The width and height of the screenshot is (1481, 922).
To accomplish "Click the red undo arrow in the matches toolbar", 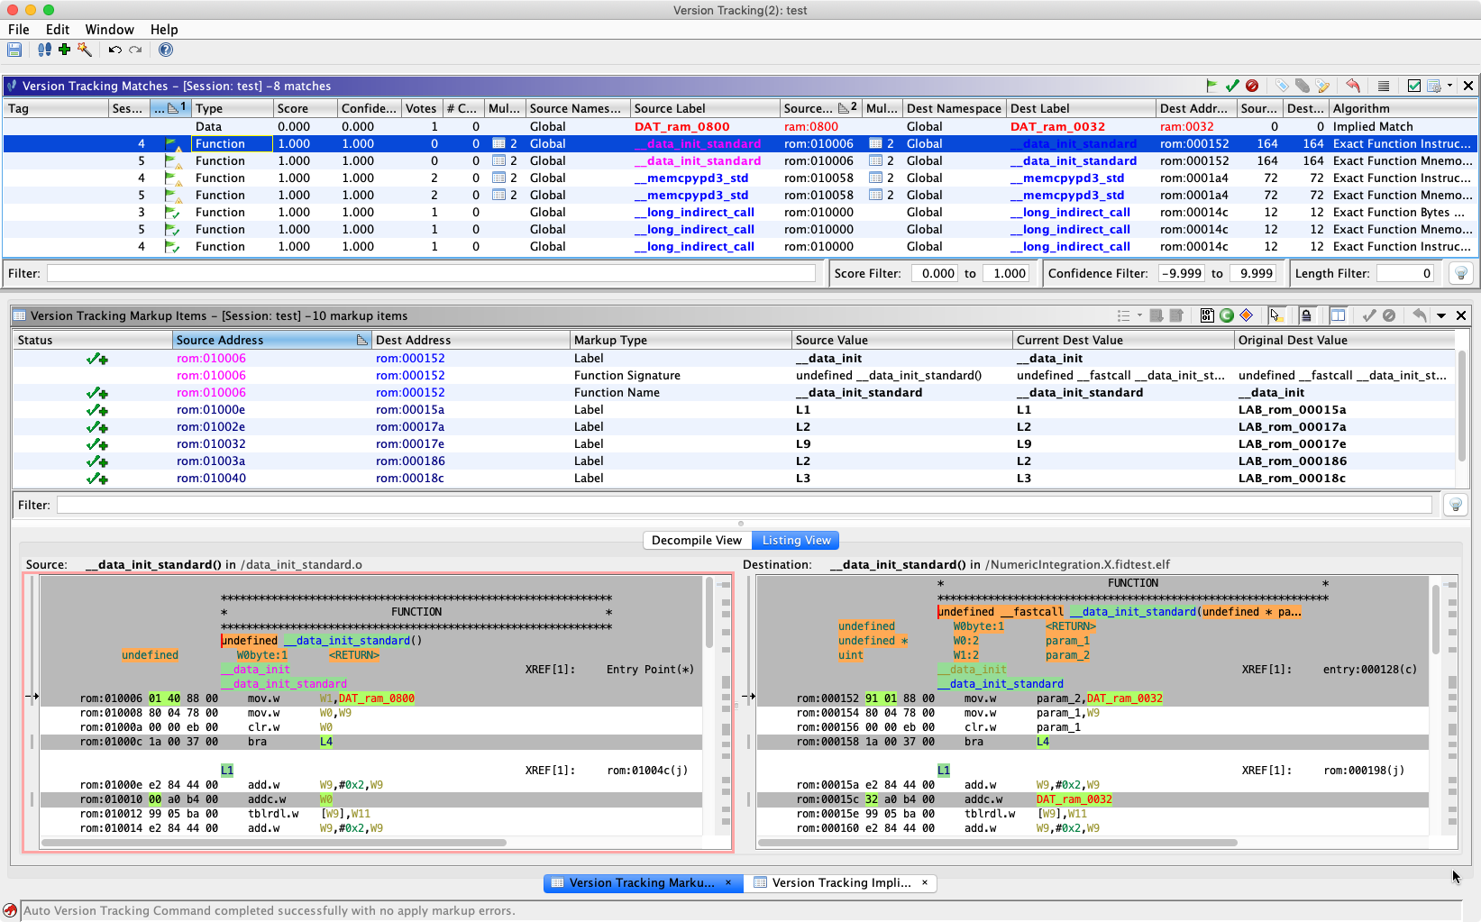I will [x=1353, y=86].
